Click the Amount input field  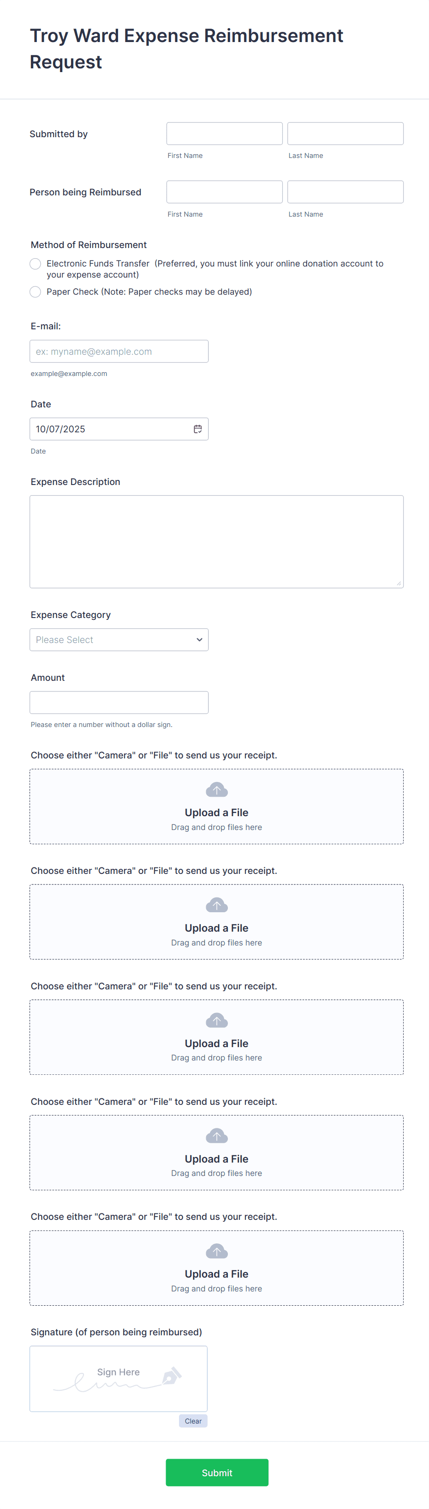119,703
